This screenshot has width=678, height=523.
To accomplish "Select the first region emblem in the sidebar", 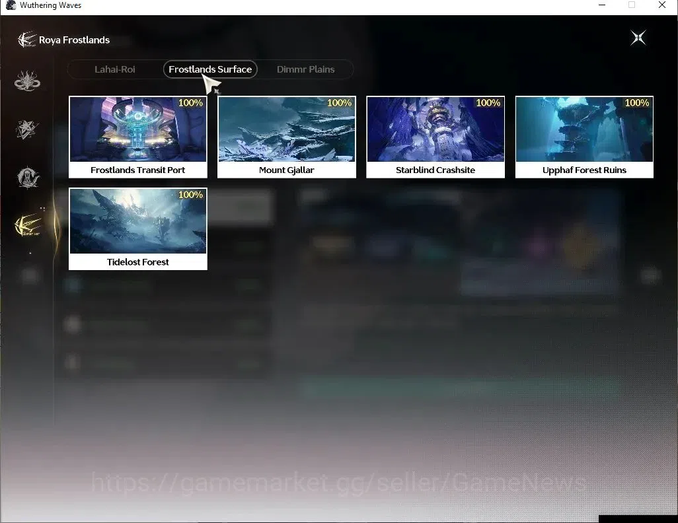I will (x=27, y=81).
